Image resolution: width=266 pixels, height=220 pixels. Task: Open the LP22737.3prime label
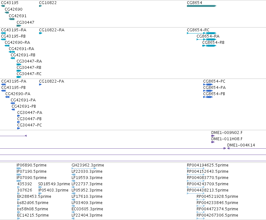click(87, 184)
